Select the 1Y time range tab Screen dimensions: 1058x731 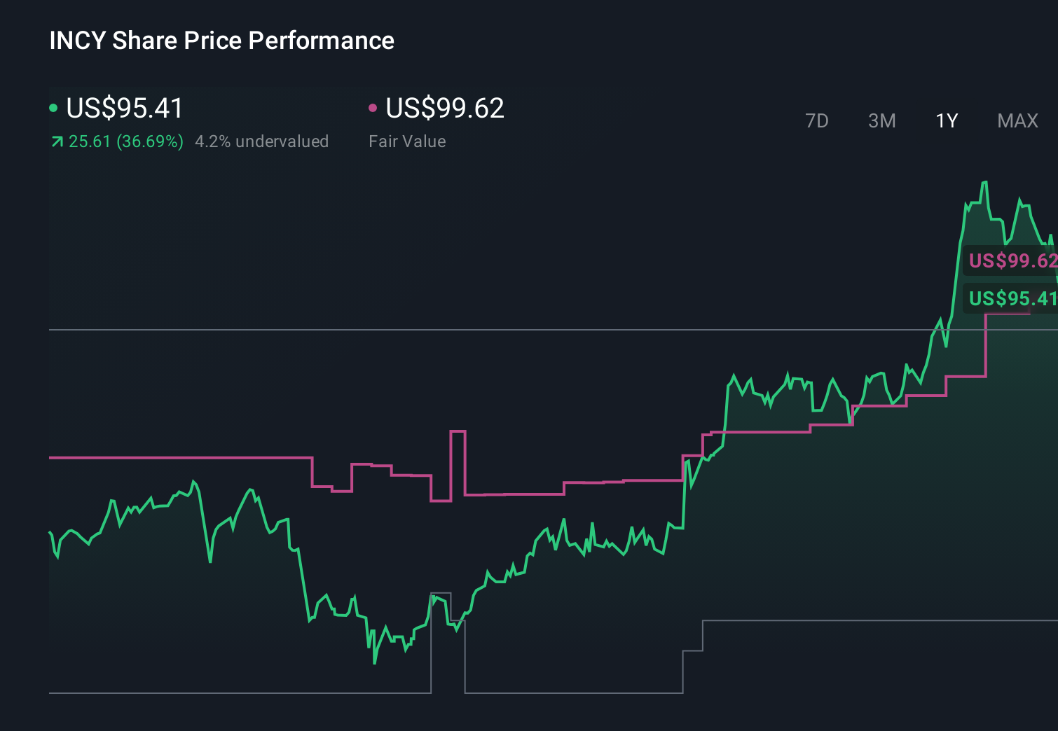[x=946, y=120]
